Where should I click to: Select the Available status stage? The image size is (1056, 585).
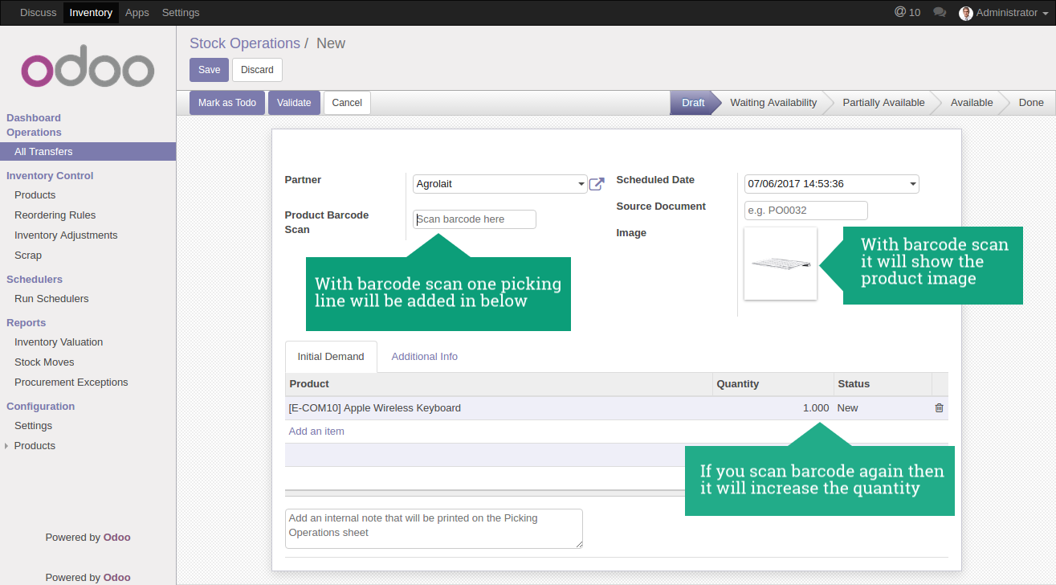click(972, 103)
